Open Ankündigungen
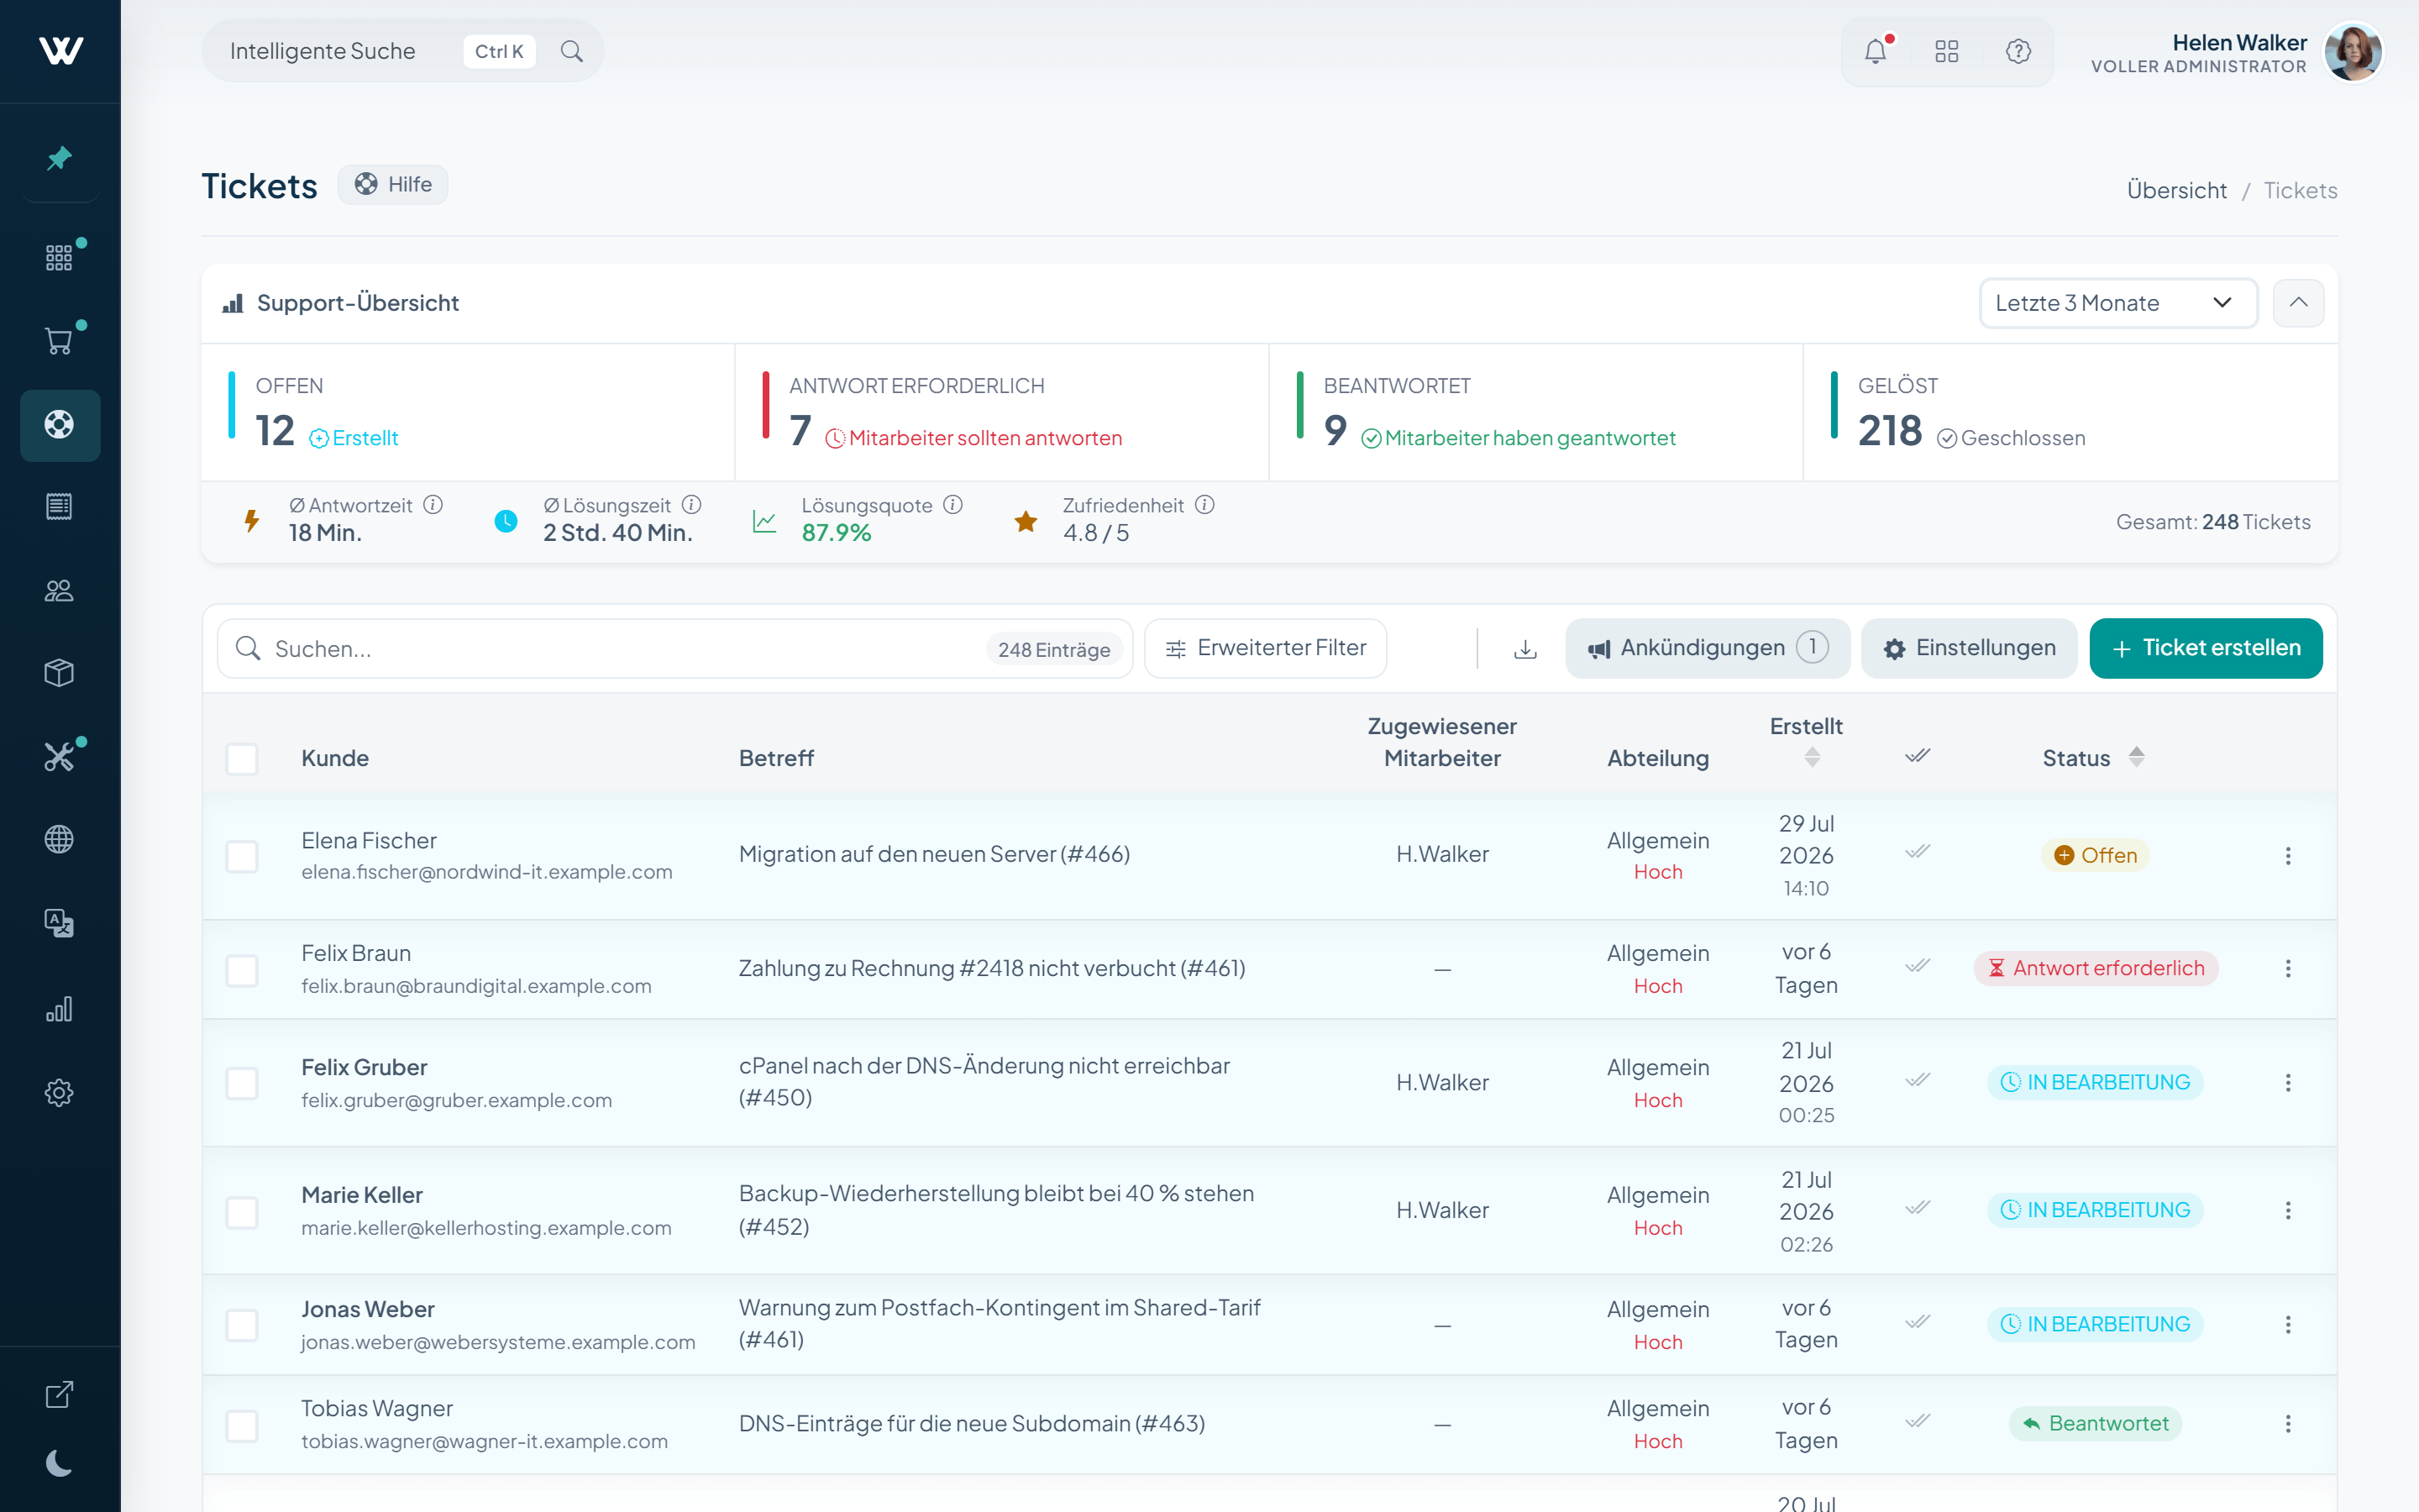 tap(1708, 649)
